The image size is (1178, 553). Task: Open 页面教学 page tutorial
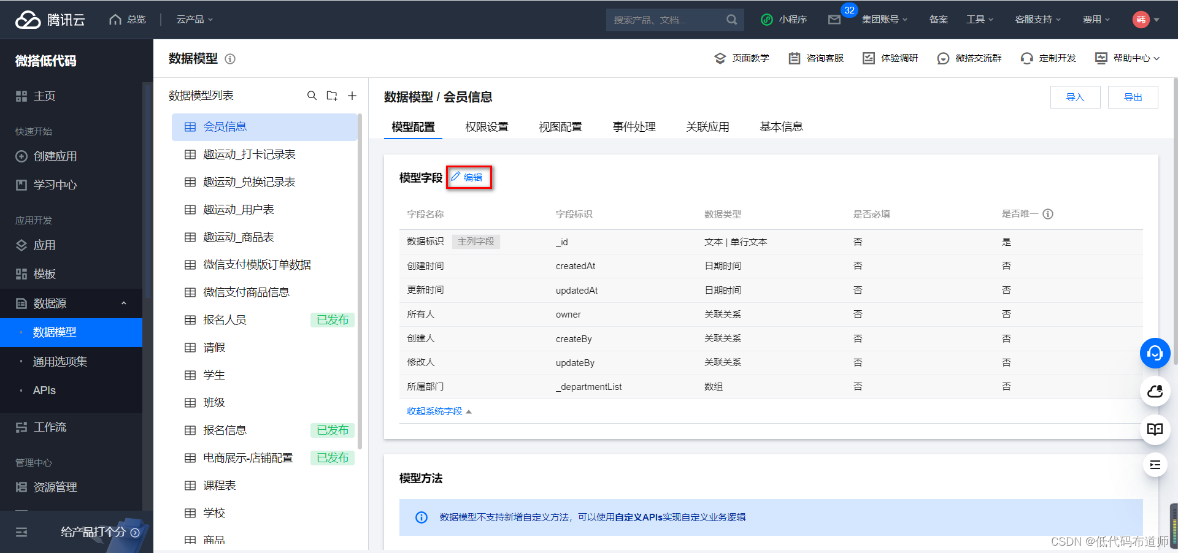click(741, 58)
